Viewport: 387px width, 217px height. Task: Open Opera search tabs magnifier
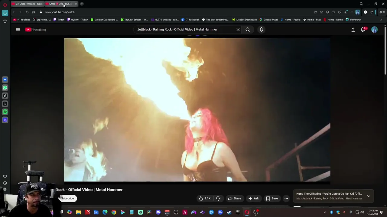click(361, 4)
